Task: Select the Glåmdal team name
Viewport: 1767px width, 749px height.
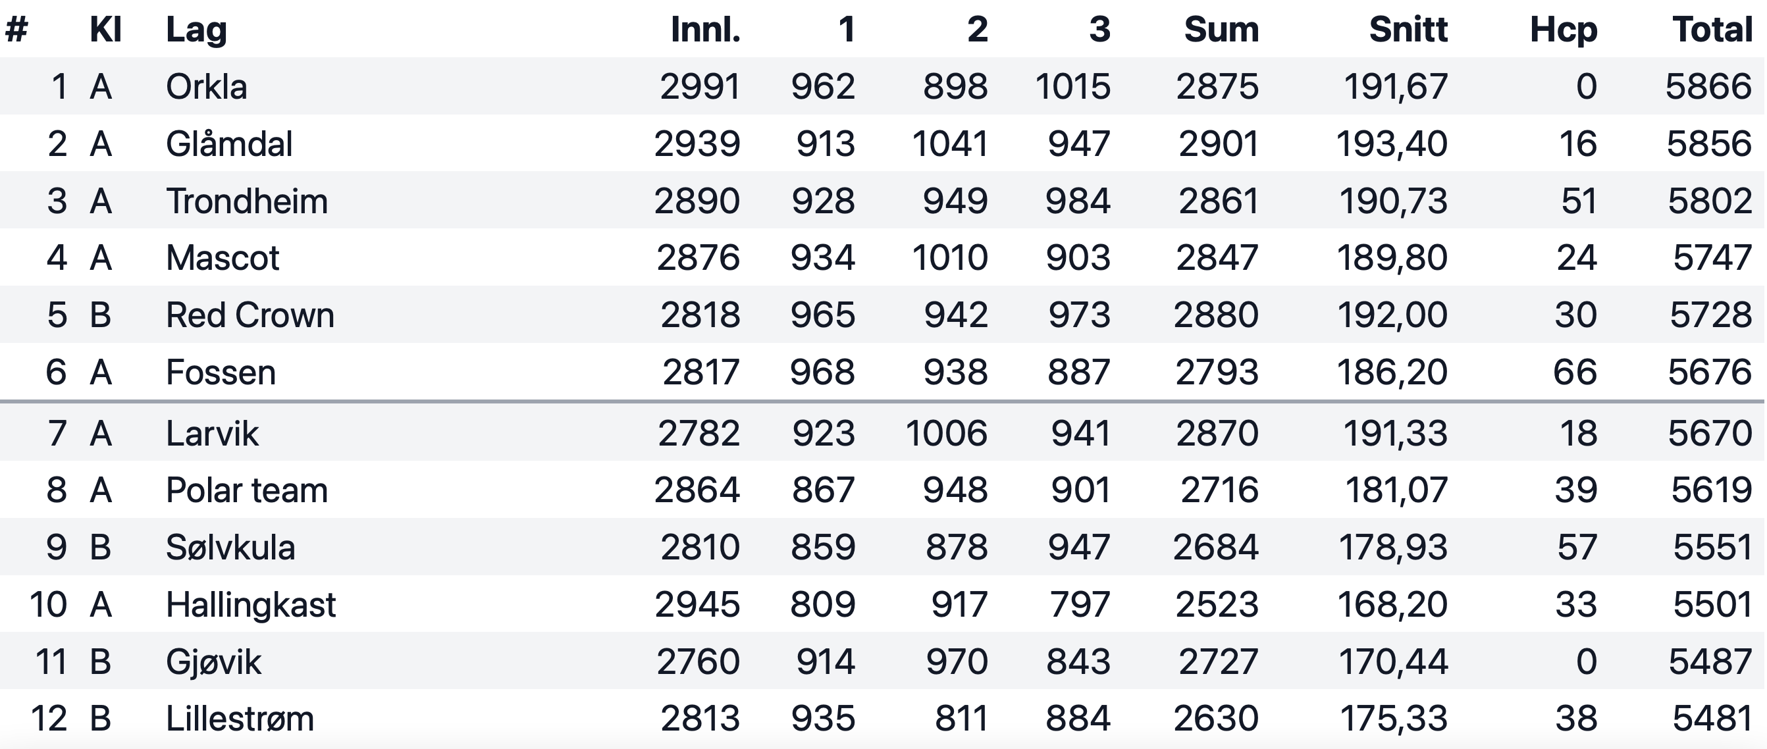Action: [229, 144]
